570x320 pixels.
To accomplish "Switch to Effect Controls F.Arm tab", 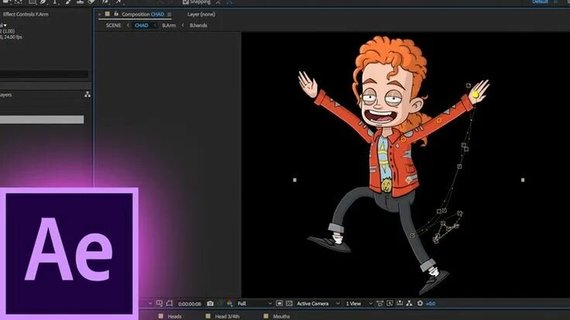I will click(26, 15).
